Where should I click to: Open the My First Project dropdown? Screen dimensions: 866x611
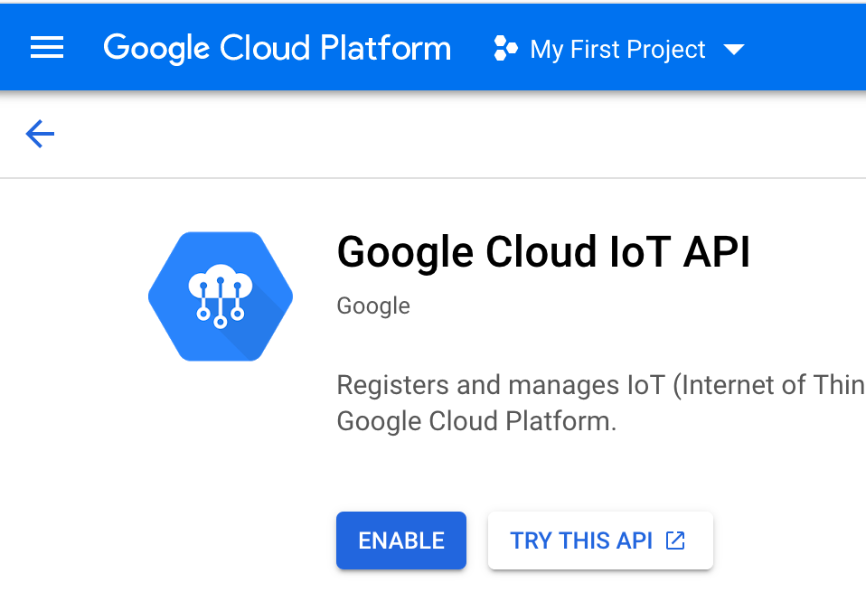(617, 50)
